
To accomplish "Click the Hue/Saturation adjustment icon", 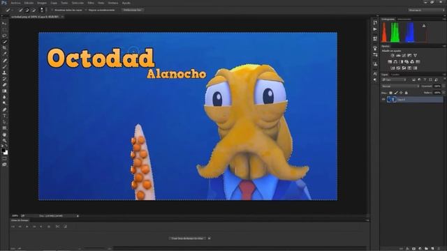I will tap(390, 62).
